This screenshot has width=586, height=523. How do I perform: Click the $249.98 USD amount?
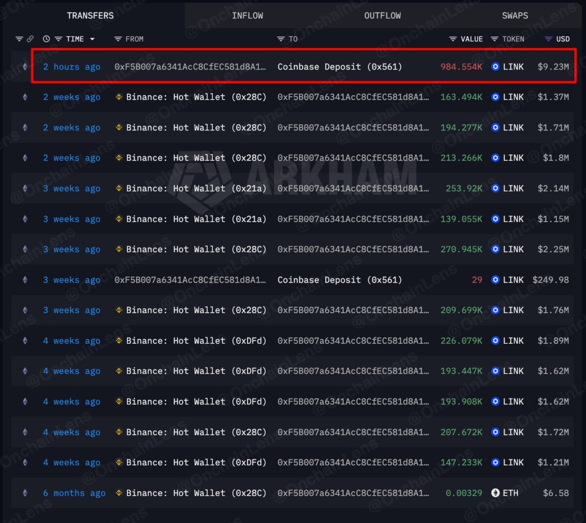coord(551,280)
